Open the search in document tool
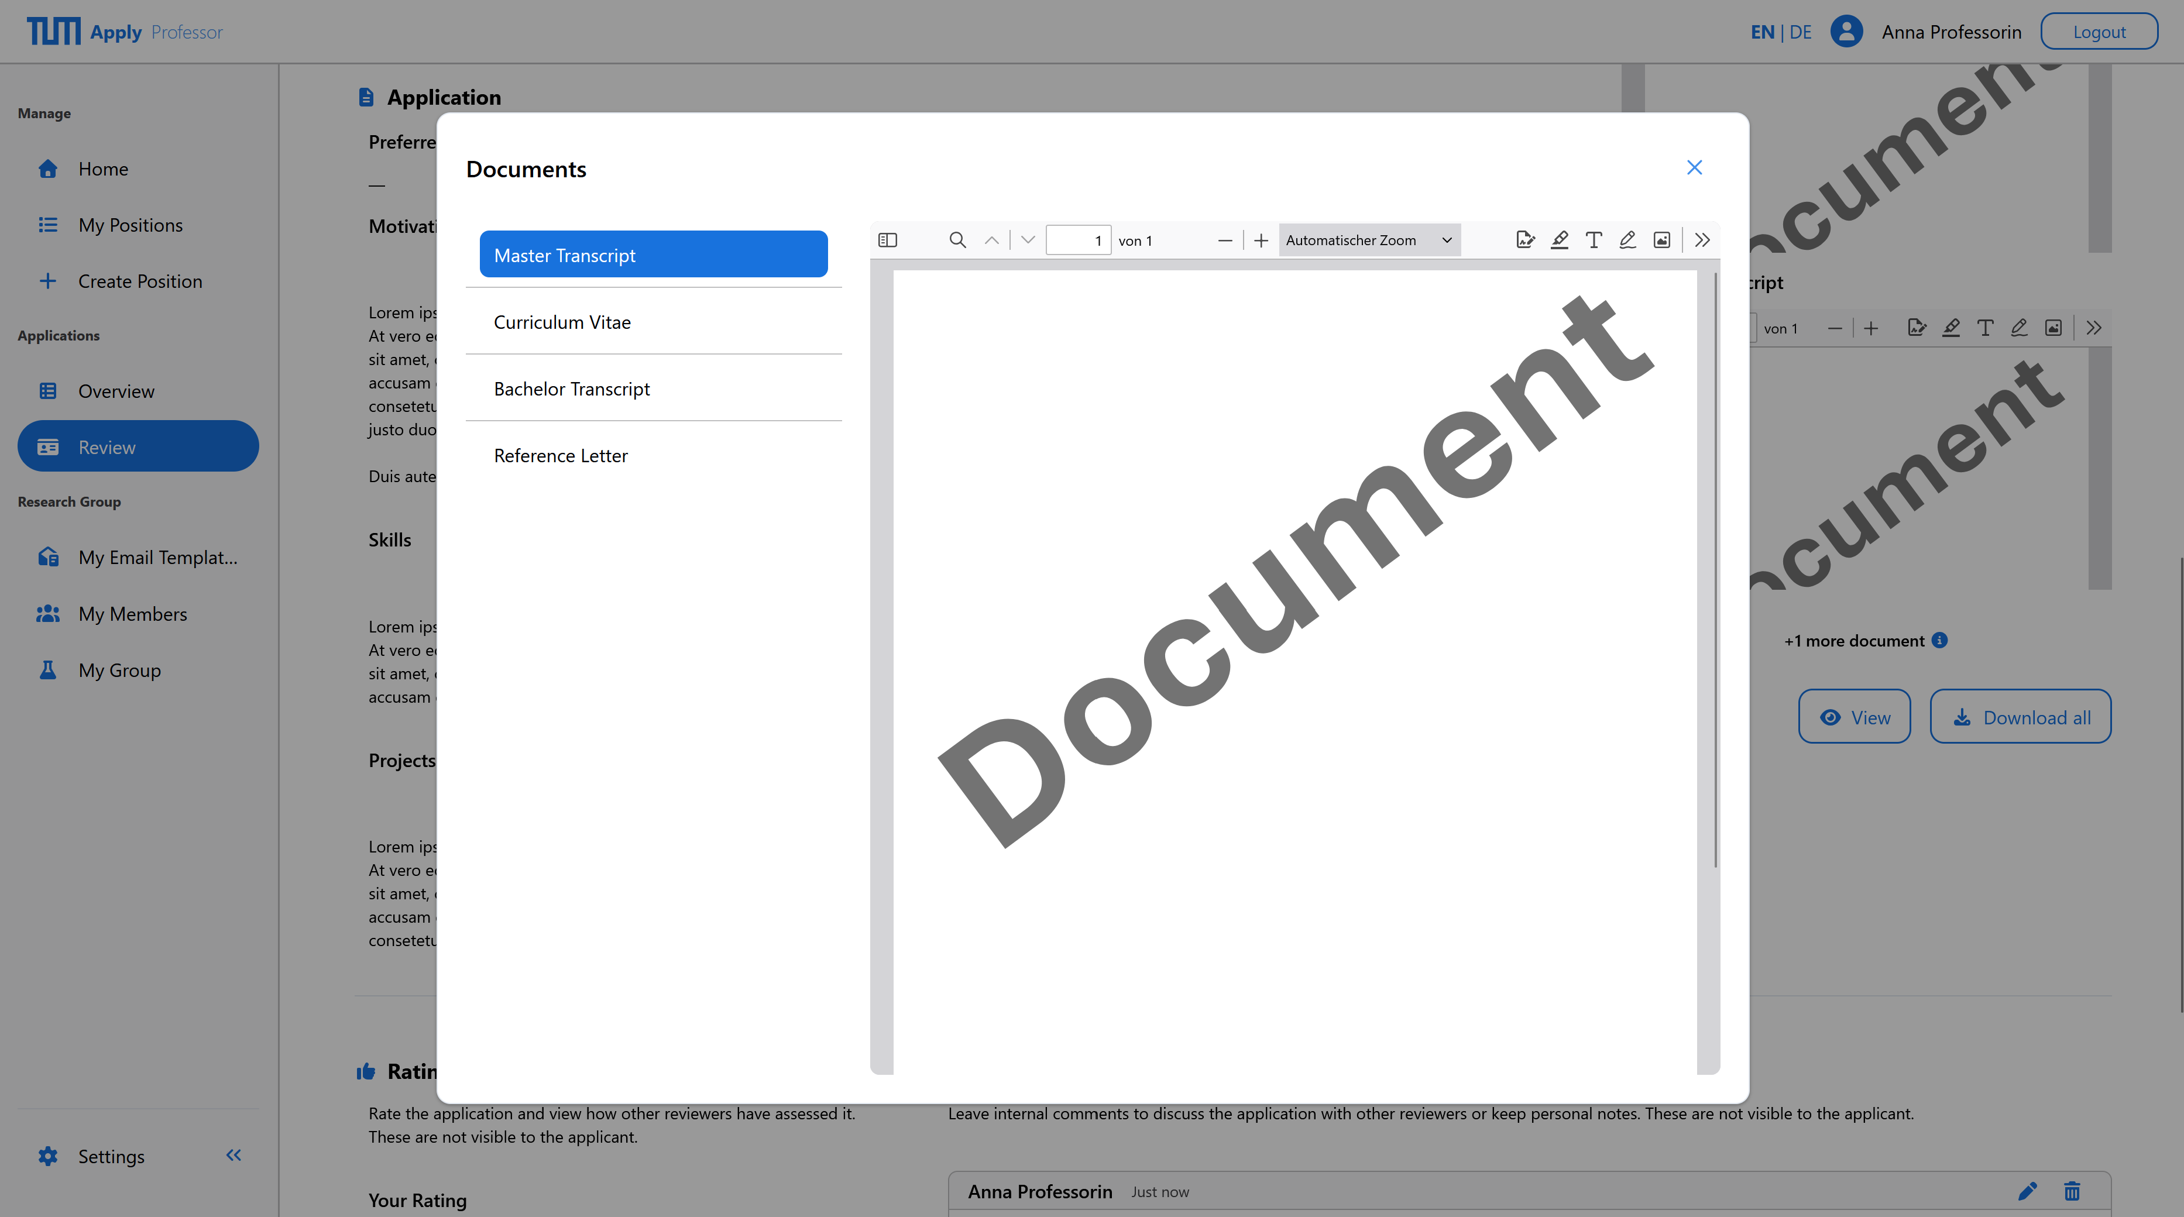The image size is (2184, 1217). tap(957, 240)
